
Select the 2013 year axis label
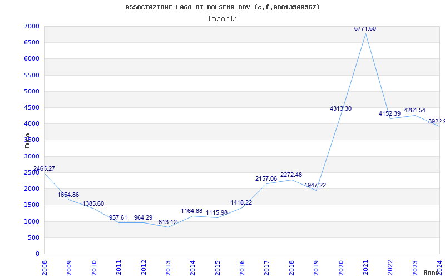click(x=168, y=268)
